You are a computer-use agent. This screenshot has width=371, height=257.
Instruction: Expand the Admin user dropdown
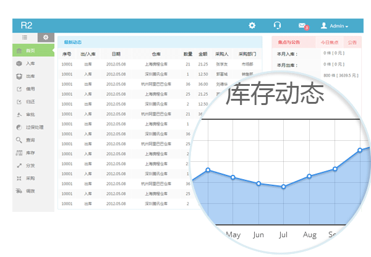(x=335, y=26)
